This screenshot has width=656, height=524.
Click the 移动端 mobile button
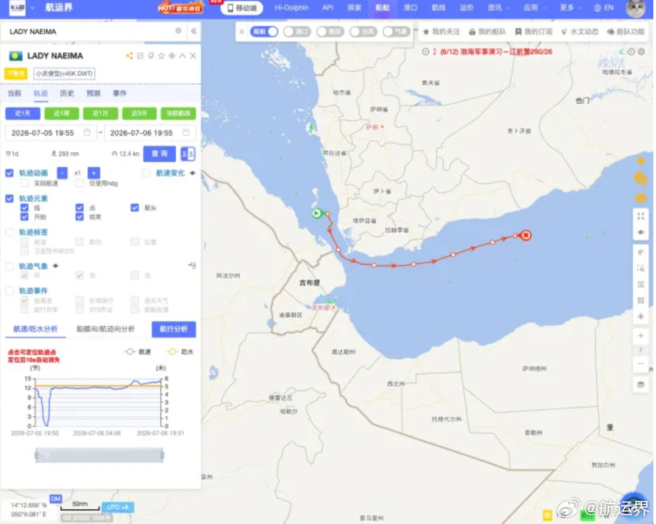(x=242, y=8)
